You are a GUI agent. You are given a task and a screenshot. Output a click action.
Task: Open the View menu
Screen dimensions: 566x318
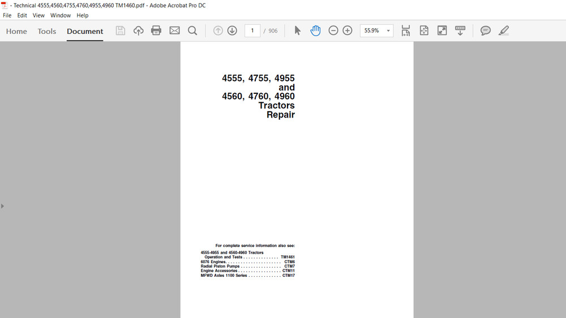(38, 15)
